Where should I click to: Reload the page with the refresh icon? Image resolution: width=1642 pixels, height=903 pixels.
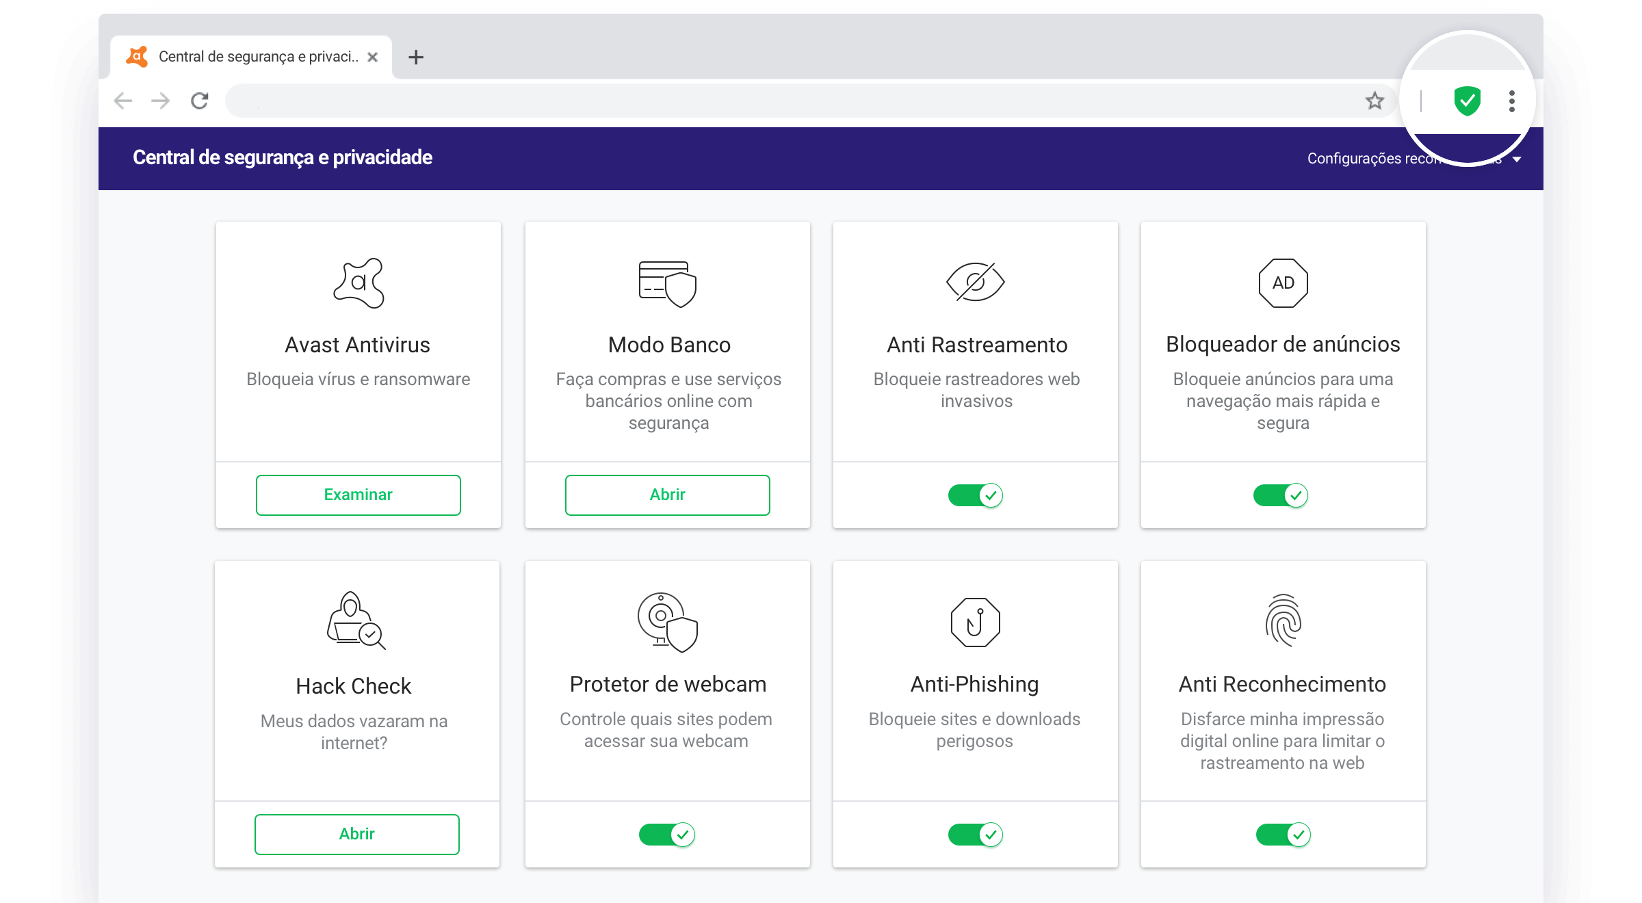tap(200, 101)
